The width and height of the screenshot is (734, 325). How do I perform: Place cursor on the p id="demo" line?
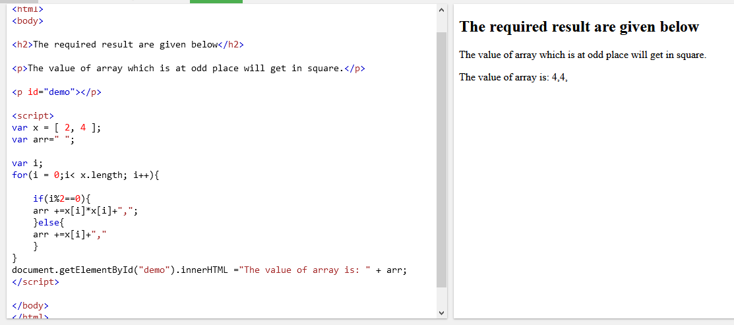click(x=57, y=92)
